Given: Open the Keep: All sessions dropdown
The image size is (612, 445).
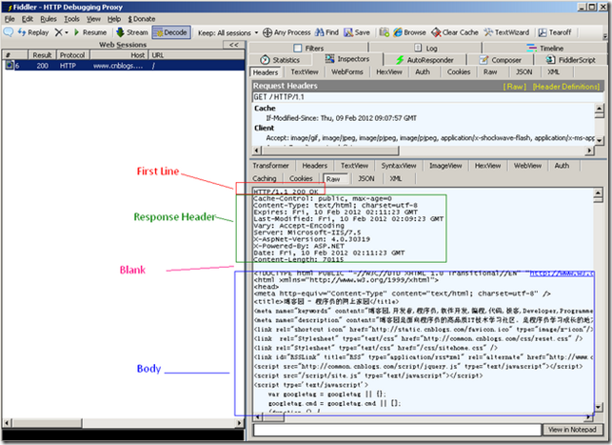Looking at the screenshot, I should pos(227,32).
